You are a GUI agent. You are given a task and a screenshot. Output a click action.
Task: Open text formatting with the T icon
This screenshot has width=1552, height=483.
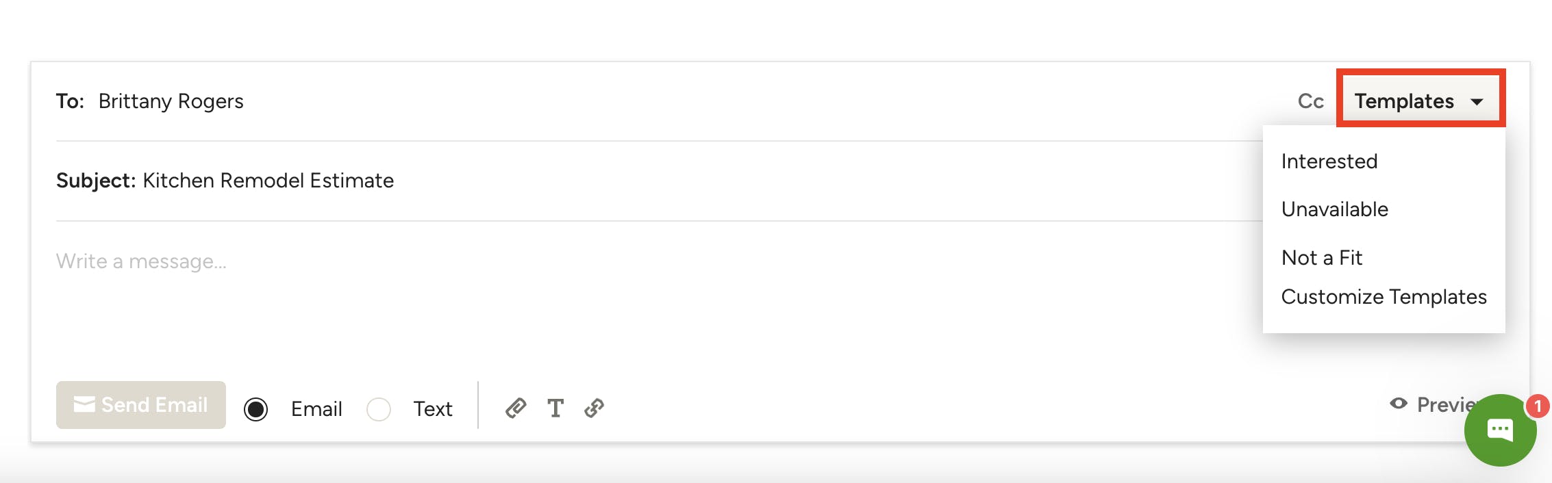[555, 408]
